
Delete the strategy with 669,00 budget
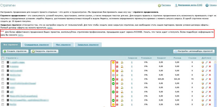[210, 79]
